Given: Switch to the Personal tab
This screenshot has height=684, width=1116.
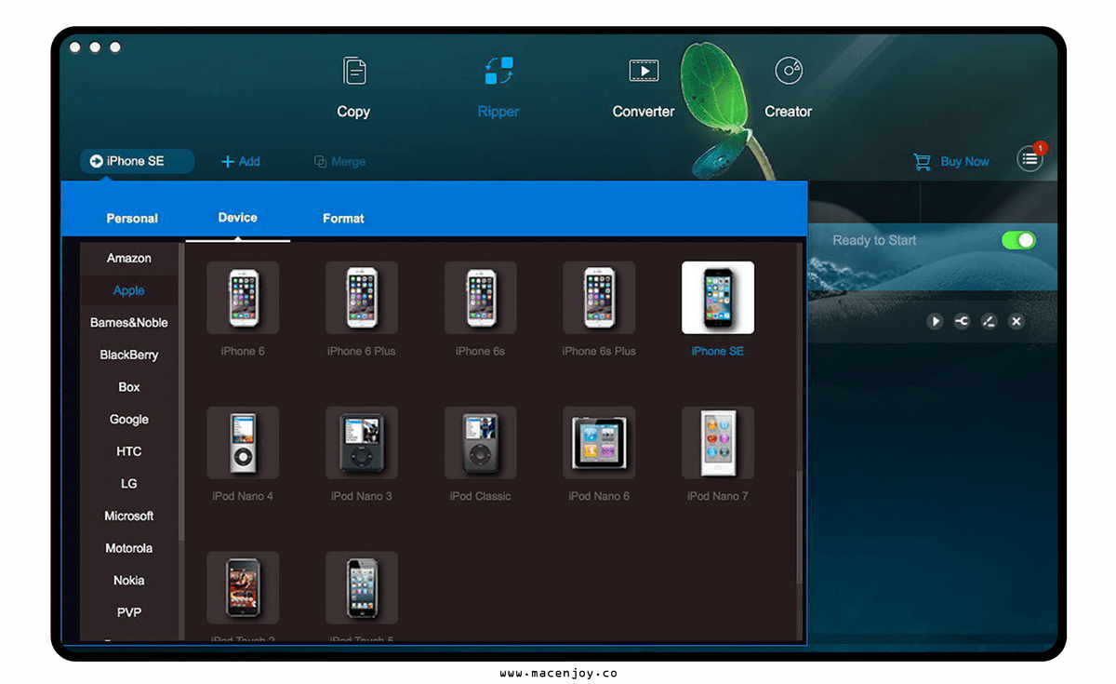Looking at the screenshot, I should click(x=132, y=219).
